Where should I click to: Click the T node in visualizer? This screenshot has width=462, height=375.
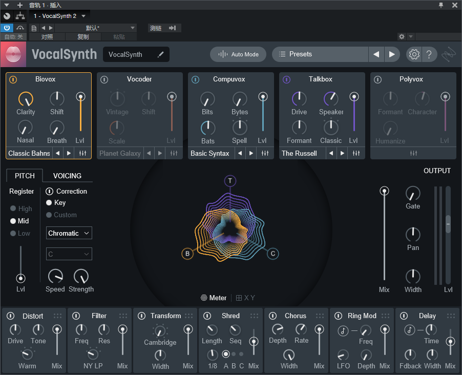click(x=230, y=180)
